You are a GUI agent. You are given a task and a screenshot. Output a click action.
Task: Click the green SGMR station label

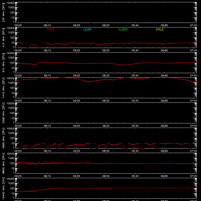[123, 29]
